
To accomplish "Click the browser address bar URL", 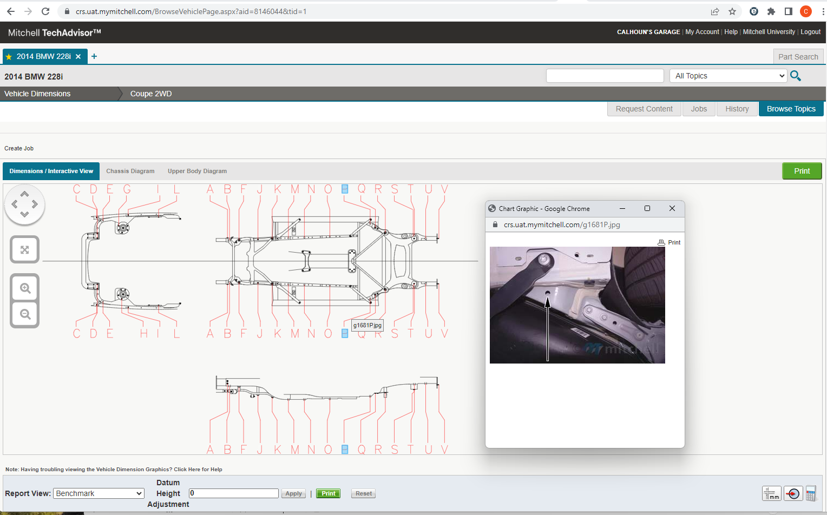I will coord(191,11).
